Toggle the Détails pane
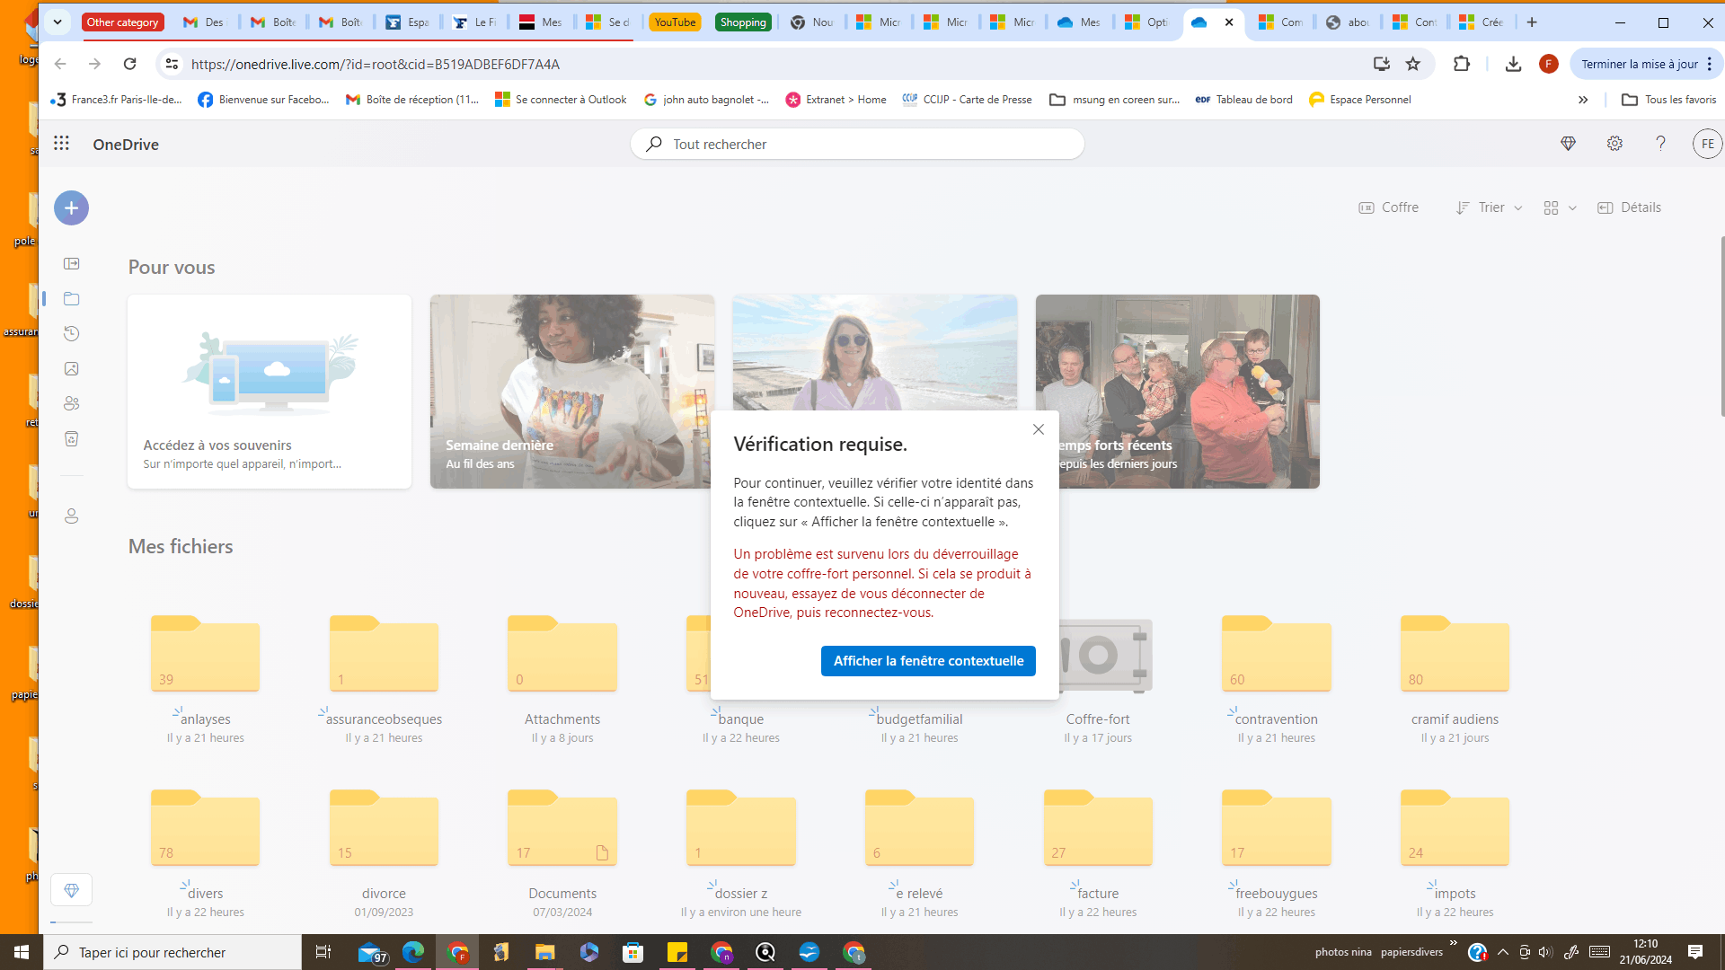1725x970 pixels. (x=1629, y=207)
